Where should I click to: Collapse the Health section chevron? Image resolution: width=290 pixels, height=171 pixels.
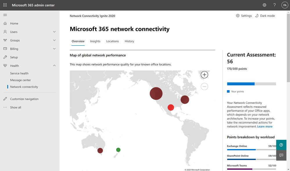tap(54, 66)
